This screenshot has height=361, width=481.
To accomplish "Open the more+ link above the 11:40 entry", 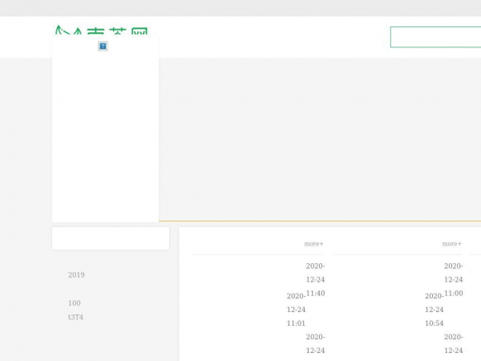I will [x=313, y=244].
